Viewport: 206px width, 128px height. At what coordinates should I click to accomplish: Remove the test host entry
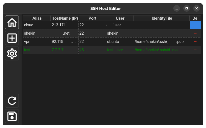(195, 50)
